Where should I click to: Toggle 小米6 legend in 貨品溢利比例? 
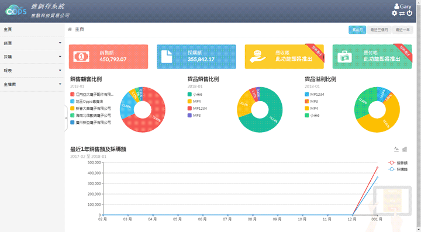pyautogui.click(x=312, y=115)
